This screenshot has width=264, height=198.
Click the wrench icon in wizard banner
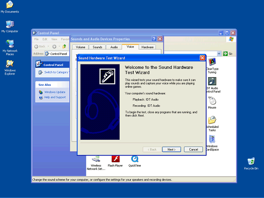[107, 76]
